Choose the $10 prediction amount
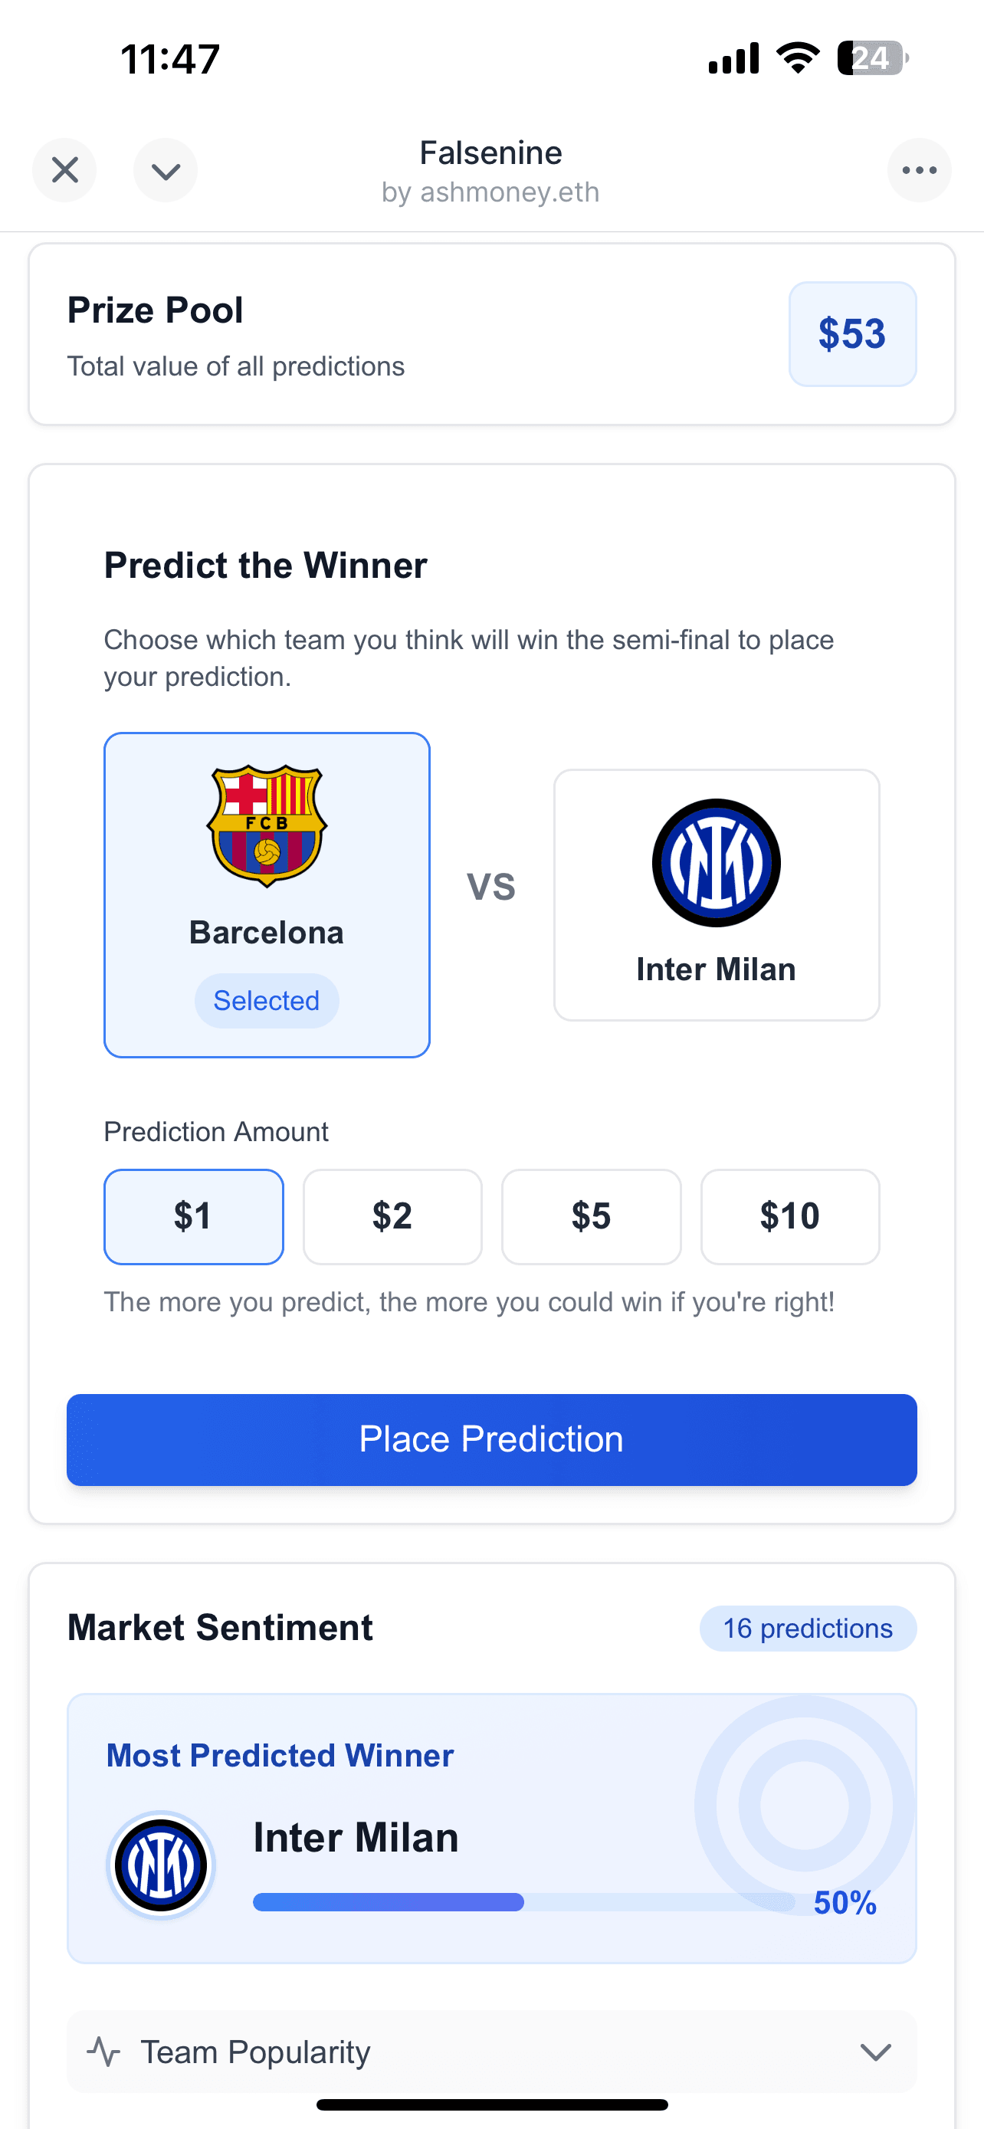The height and width of the screenshot is (2129, 984). click(790, 1216)
